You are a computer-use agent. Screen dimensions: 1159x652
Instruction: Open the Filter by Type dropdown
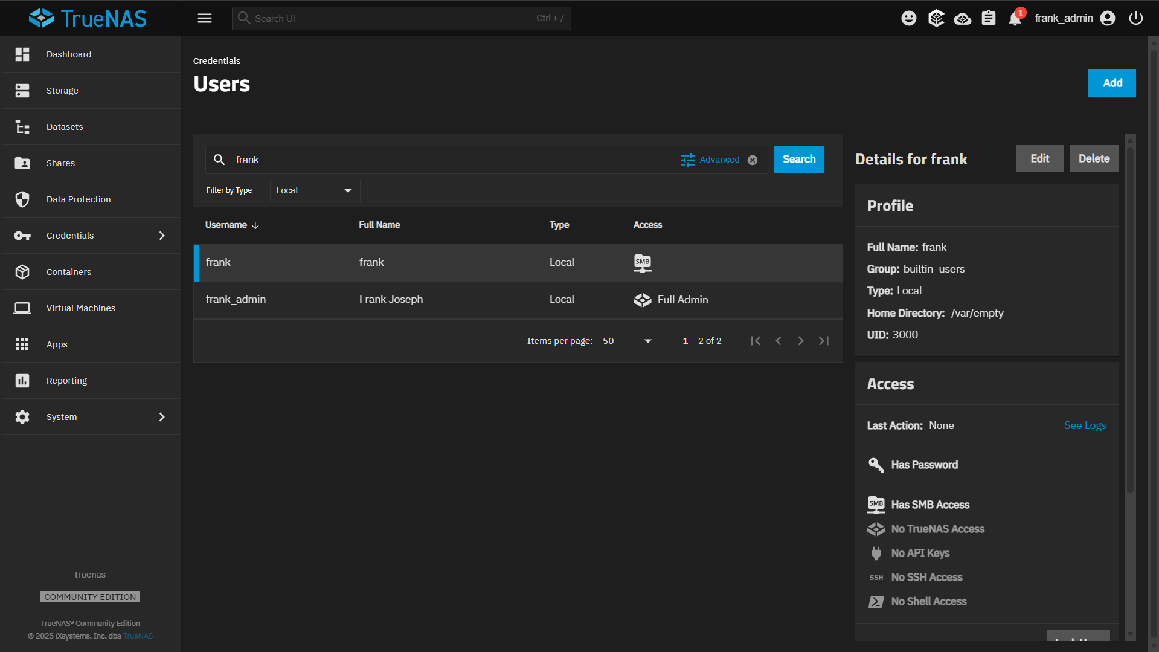pos(315,190)
